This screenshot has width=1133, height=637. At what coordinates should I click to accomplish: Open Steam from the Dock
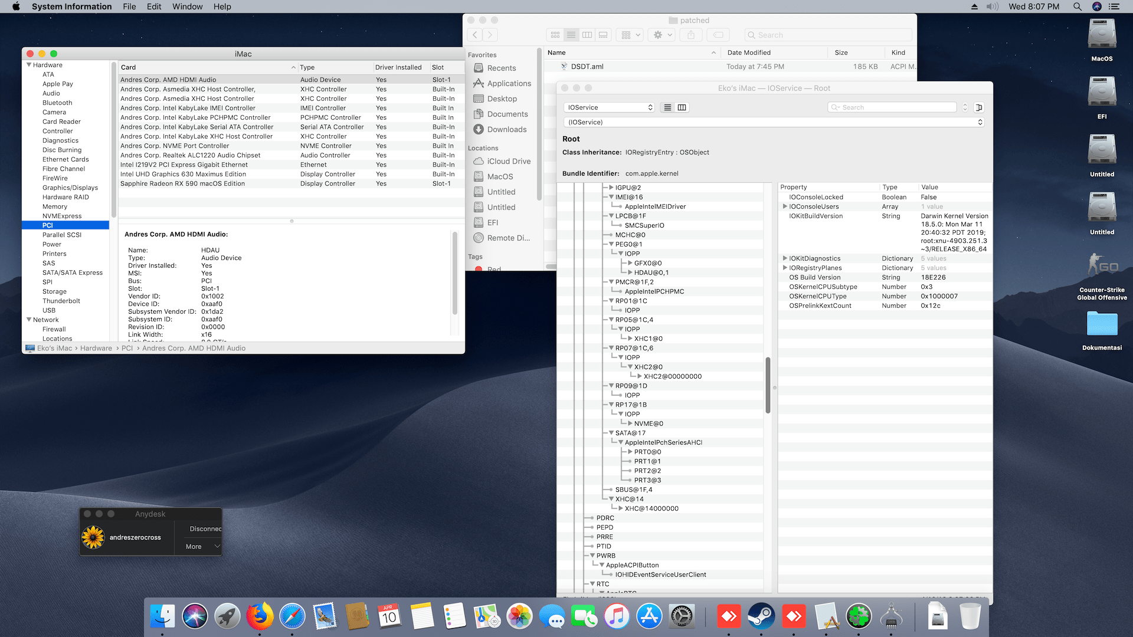coord(761,617)
